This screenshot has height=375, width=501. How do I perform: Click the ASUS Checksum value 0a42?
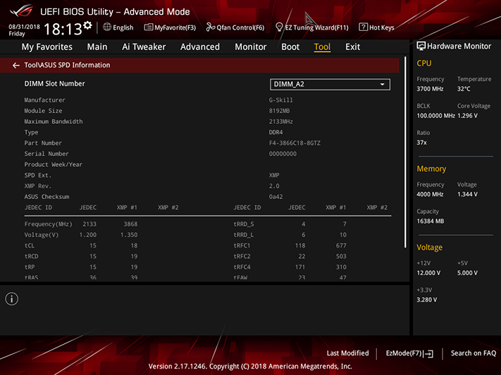coord(276,196)
